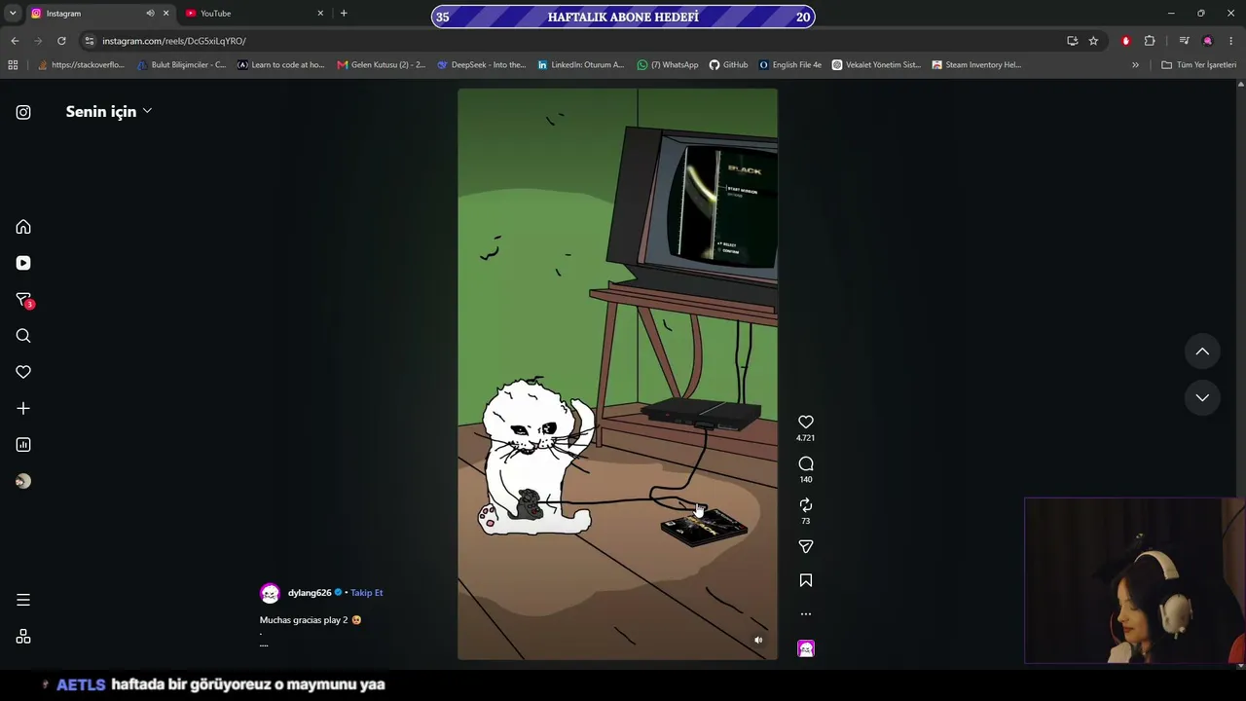Viewport: 1246px width, 701px height.
Task: Open the media control toolbar icon
Action: click(x=1184, y=41)
